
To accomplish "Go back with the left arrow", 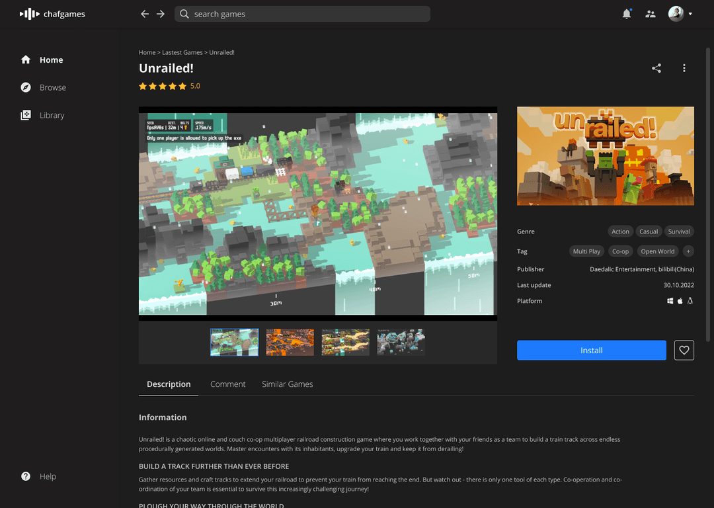I will (x=145, y=14).
